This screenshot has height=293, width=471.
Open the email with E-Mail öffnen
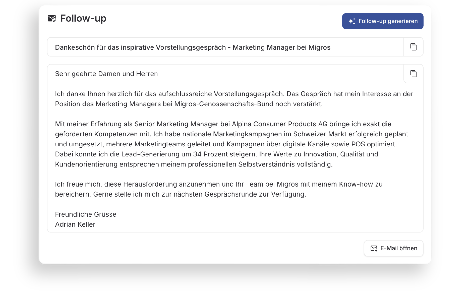pyautogui.click(x=393, y=248)
